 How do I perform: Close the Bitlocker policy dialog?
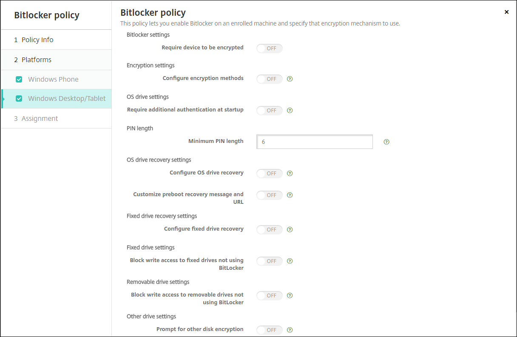point(506,12)
